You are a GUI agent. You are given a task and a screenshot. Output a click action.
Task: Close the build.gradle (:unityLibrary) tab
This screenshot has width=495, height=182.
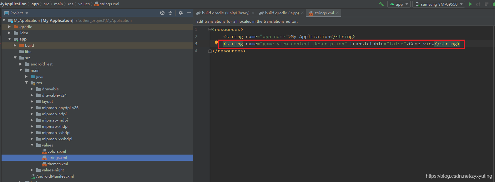pos(253,13)
